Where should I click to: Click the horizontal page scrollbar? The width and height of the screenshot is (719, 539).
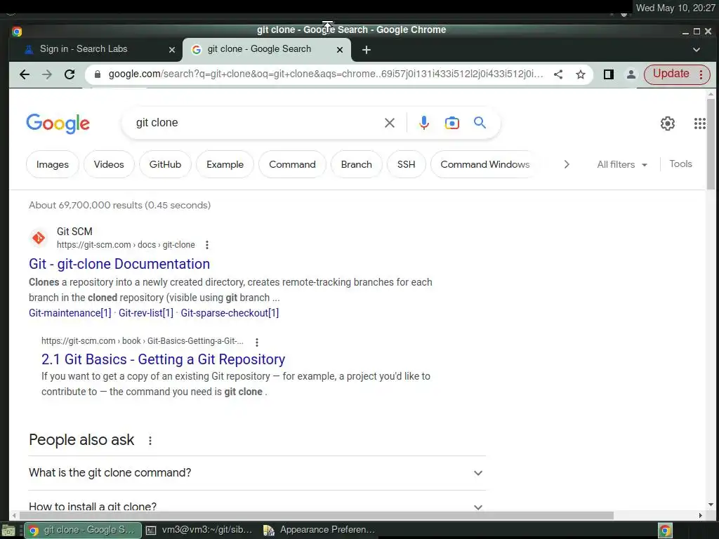coord(315,516)
